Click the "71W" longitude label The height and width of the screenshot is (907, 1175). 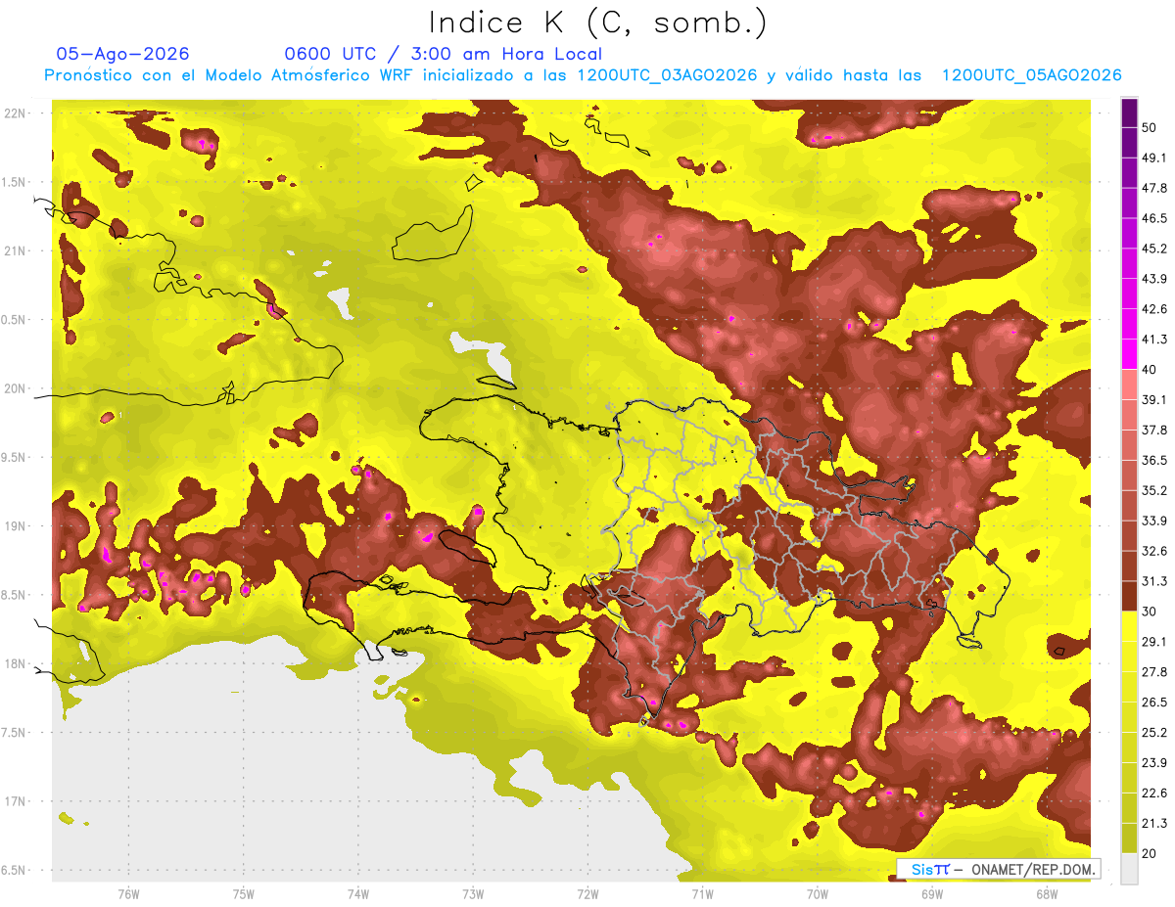click(702, 894)
